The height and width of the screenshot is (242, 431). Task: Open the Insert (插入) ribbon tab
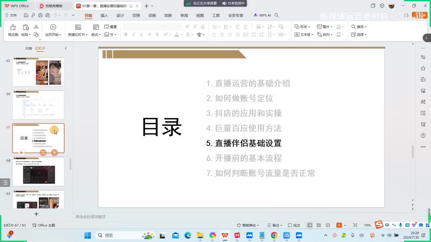click(104, 15)
